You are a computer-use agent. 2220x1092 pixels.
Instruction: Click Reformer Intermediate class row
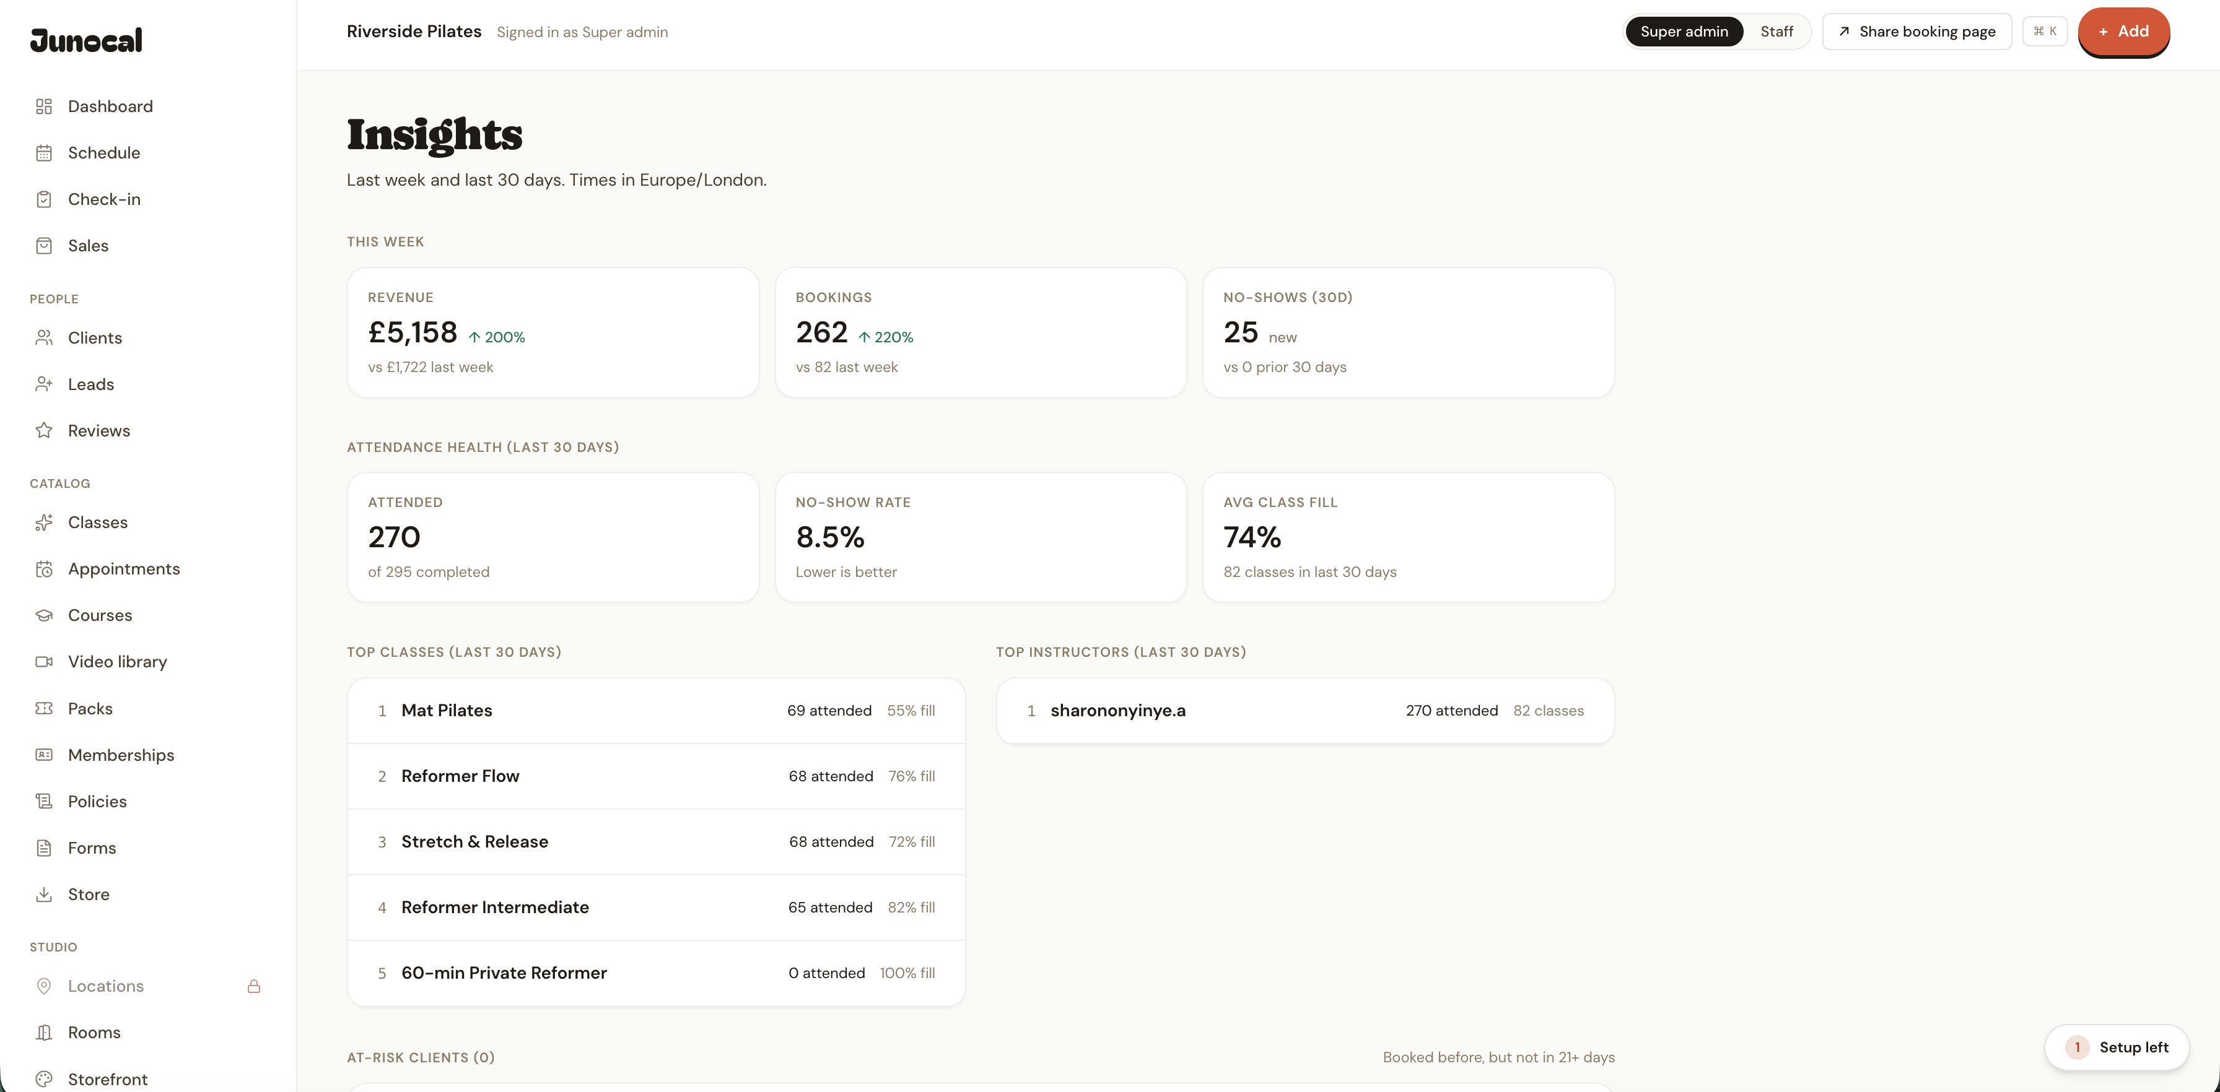(x=656, y=907)
